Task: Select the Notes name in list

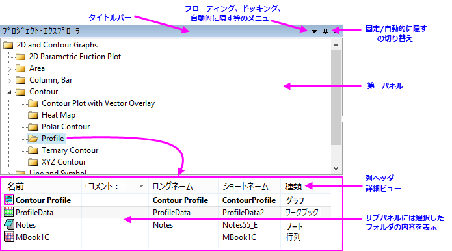Action: pos(25,225)
